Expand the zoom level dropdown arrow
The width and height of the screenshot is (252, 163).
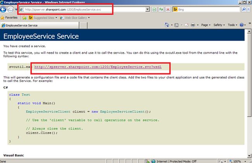pos(245,161)
